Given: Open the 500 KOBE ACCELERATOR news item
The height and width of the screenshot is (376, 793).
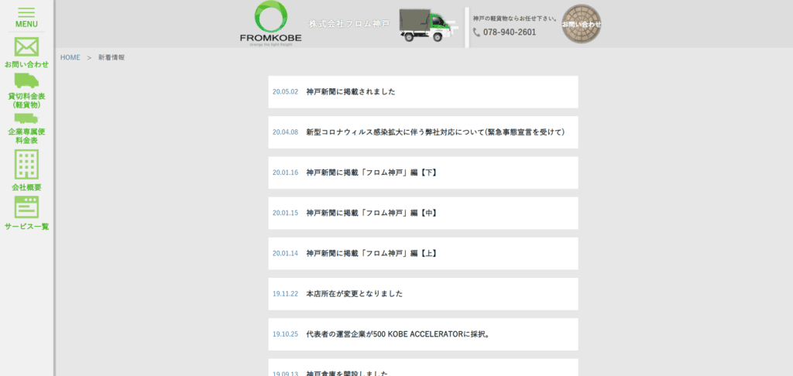Looking at the screenshot, I should [x=398, y=334].
